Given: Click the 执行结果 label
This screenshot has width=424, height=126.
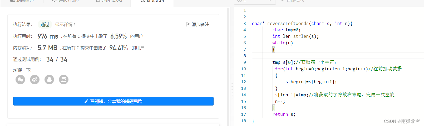Looking at the screenshot, I should click(x=23, y=24).
